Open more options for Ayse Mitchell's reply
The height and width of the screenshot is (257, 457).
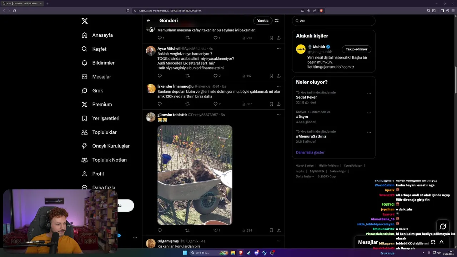point(279,49)
